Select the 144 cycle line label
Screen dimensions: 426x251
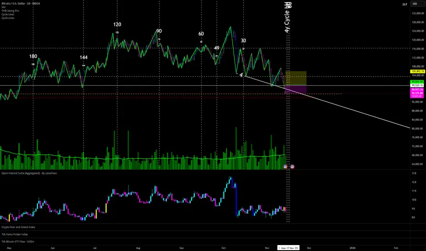(84, 57)
